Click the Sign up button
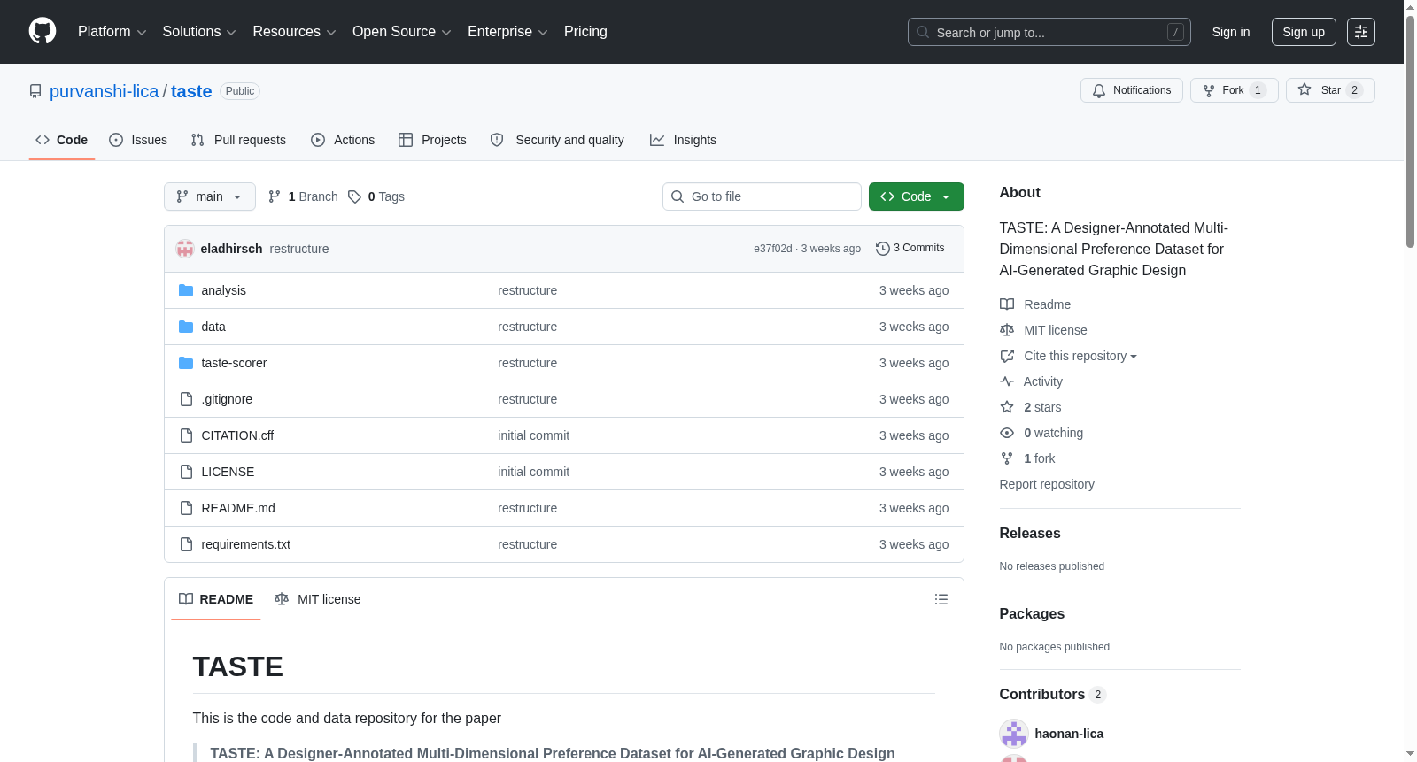This screenshot has height=762, width=1417. pyautogui.click(x=1304, y=32)
